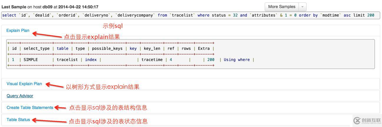This screenshot has width=382, height=127.
Task: Click the tracelist value in explain output
Action: coord(67,60)
